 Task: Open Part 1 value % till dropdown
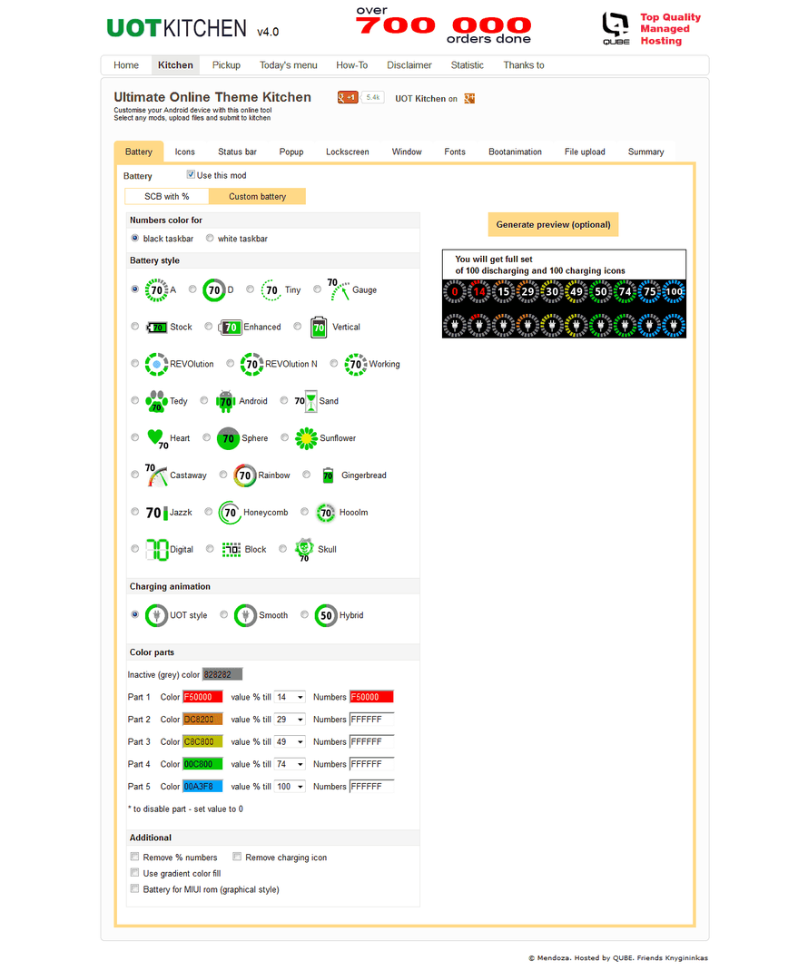point(290,697)
